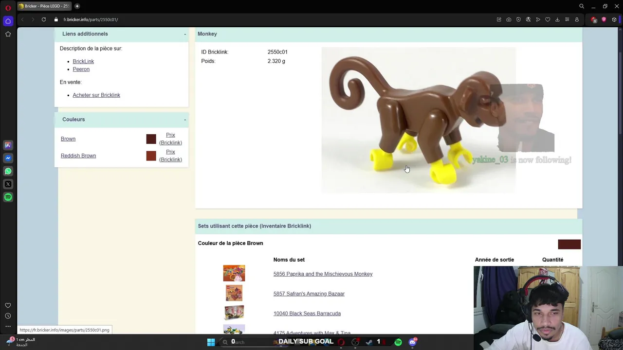This screenshot has width=623, height=350.
Task: Open X (Twitter) in Opera sidebar
Action: (x=8, y=184)
